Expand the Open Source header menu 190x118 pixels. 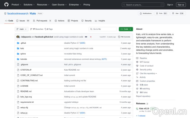(59, 5)
